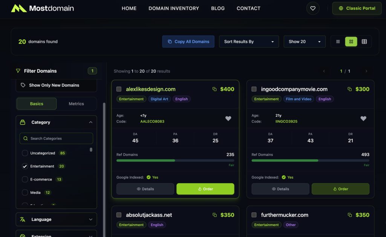The image size is (386, 237).
Task: Click the Film and Video tag
Action: (299, 99)
